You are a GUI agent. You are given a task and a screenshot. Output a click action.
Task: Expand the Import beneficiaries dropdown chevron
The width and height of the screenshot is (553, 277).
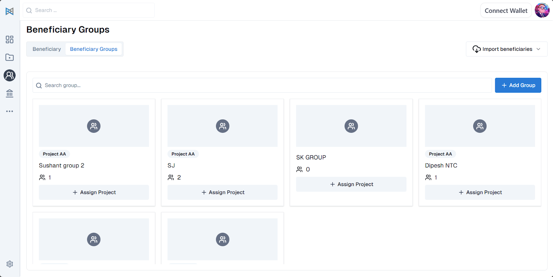[x=538, y=49]
